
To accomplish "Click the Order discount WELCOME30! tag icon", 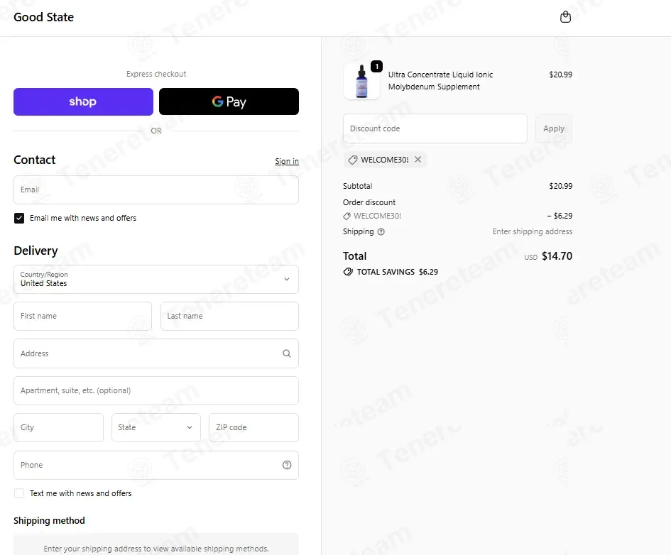I will 347,216.
